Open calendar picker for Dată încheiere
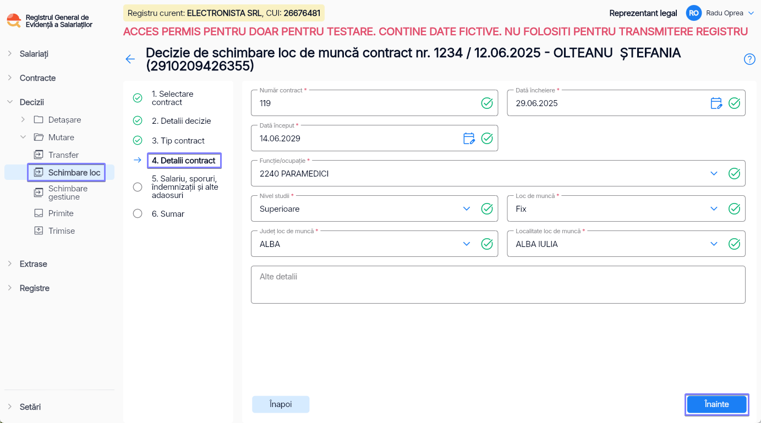 click(716, 103)
